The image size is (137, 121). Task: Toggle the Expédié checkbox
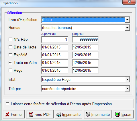point(10,55)
